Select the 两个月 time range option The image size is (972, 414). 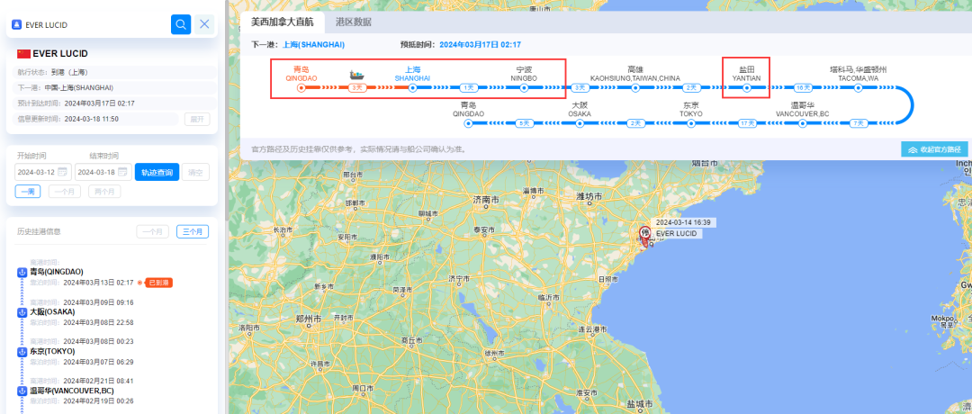pos(104,192)
